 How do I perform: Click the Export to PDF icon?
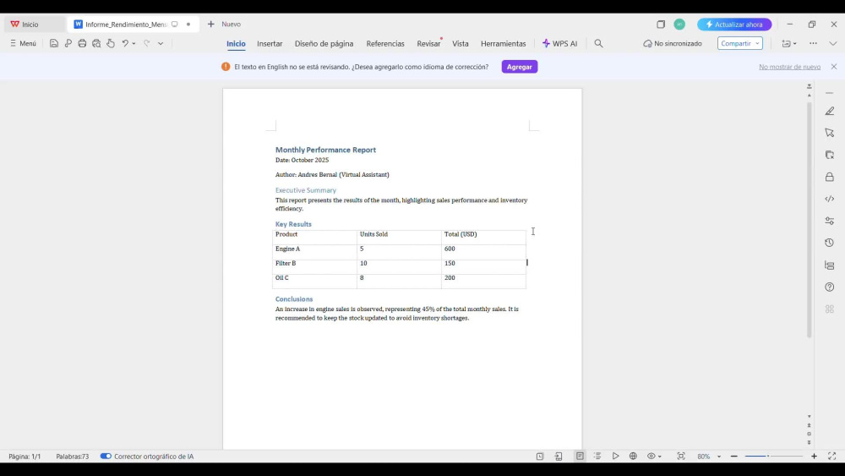click(x=68, y=44)
